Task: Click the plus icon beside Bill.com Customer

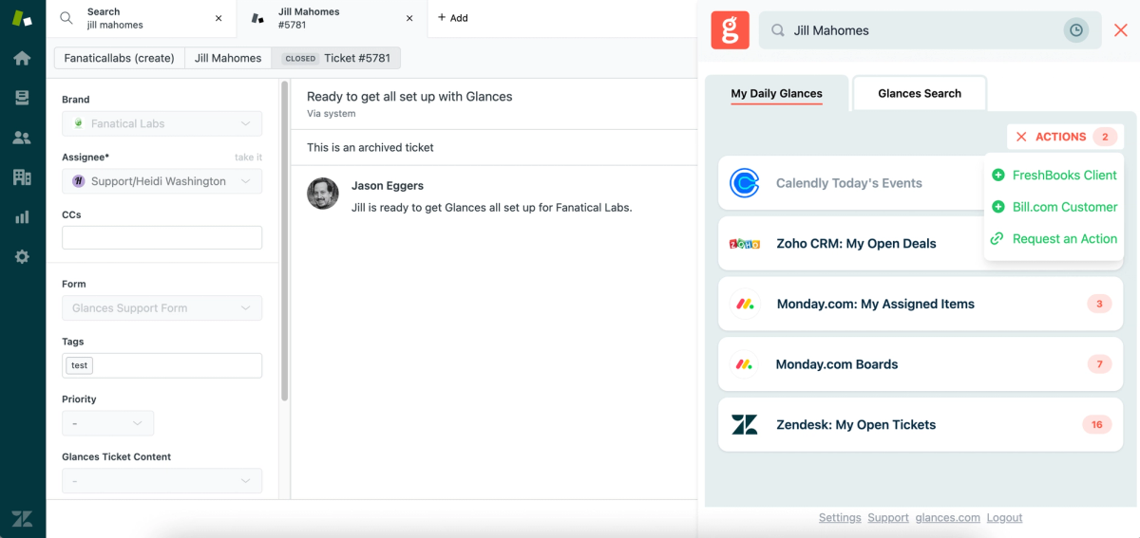Action: pos(997,207)
